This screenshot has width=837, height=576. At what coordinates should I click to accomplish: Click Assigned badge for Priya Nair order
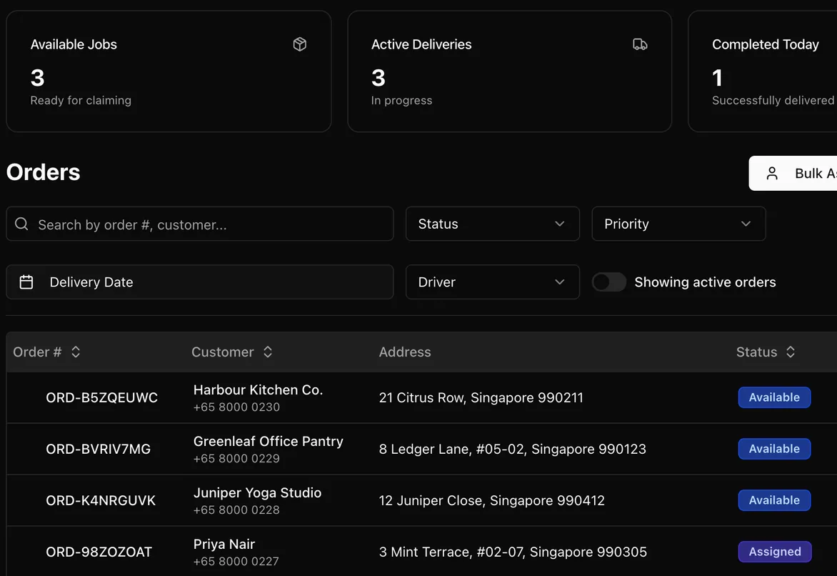pos(775,552)
